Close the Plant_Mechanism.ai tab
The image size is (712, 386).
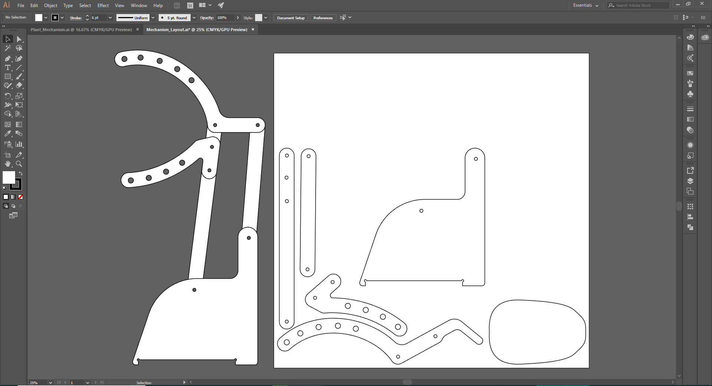[x=138, y=30]
